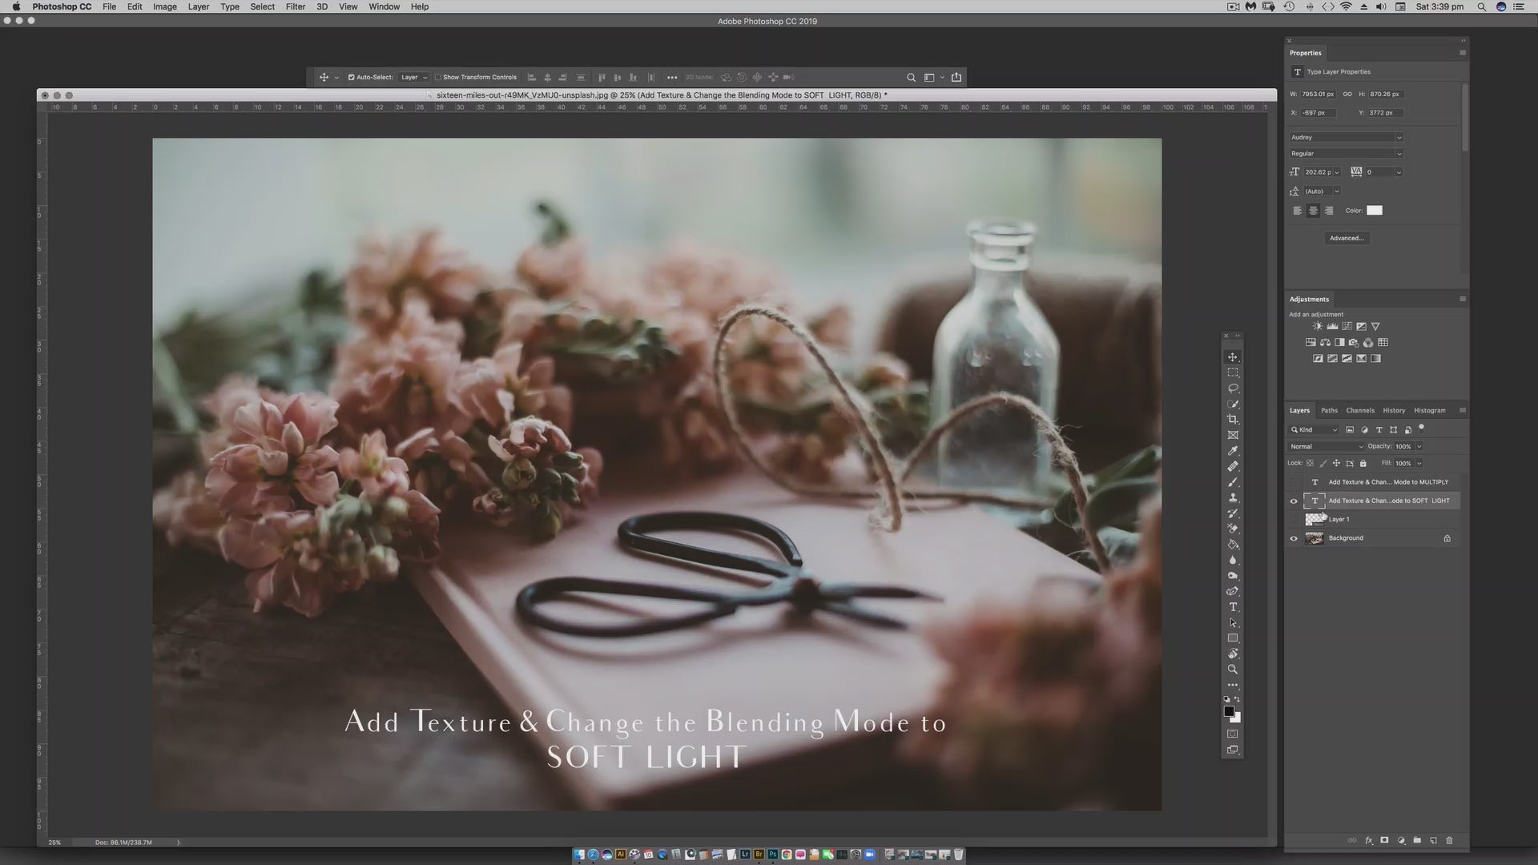Select the Zoom tool in toolbar
1538x865 pixels.
pyautogui.click(x=1233, y=670)
